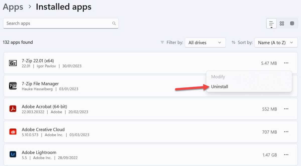Click the Adobe Acrobat app icon
Screen dimensions: 301x166
coord(13,109)
